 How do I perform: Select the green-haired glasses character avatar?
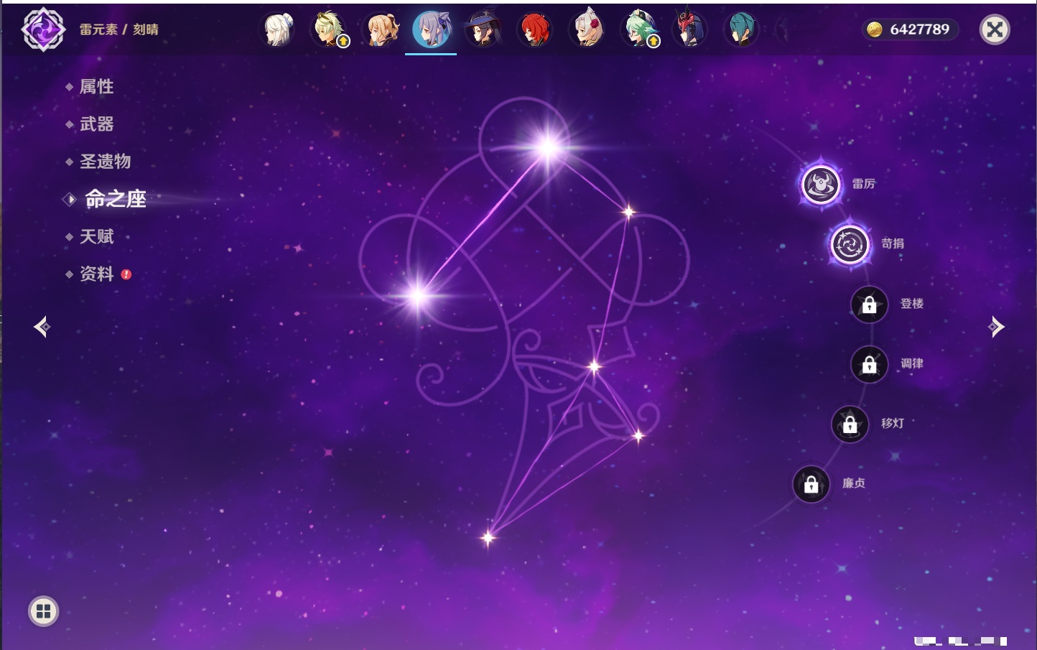639,29
